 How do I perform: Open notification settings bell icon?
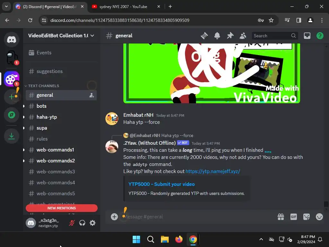click(217, 36)
